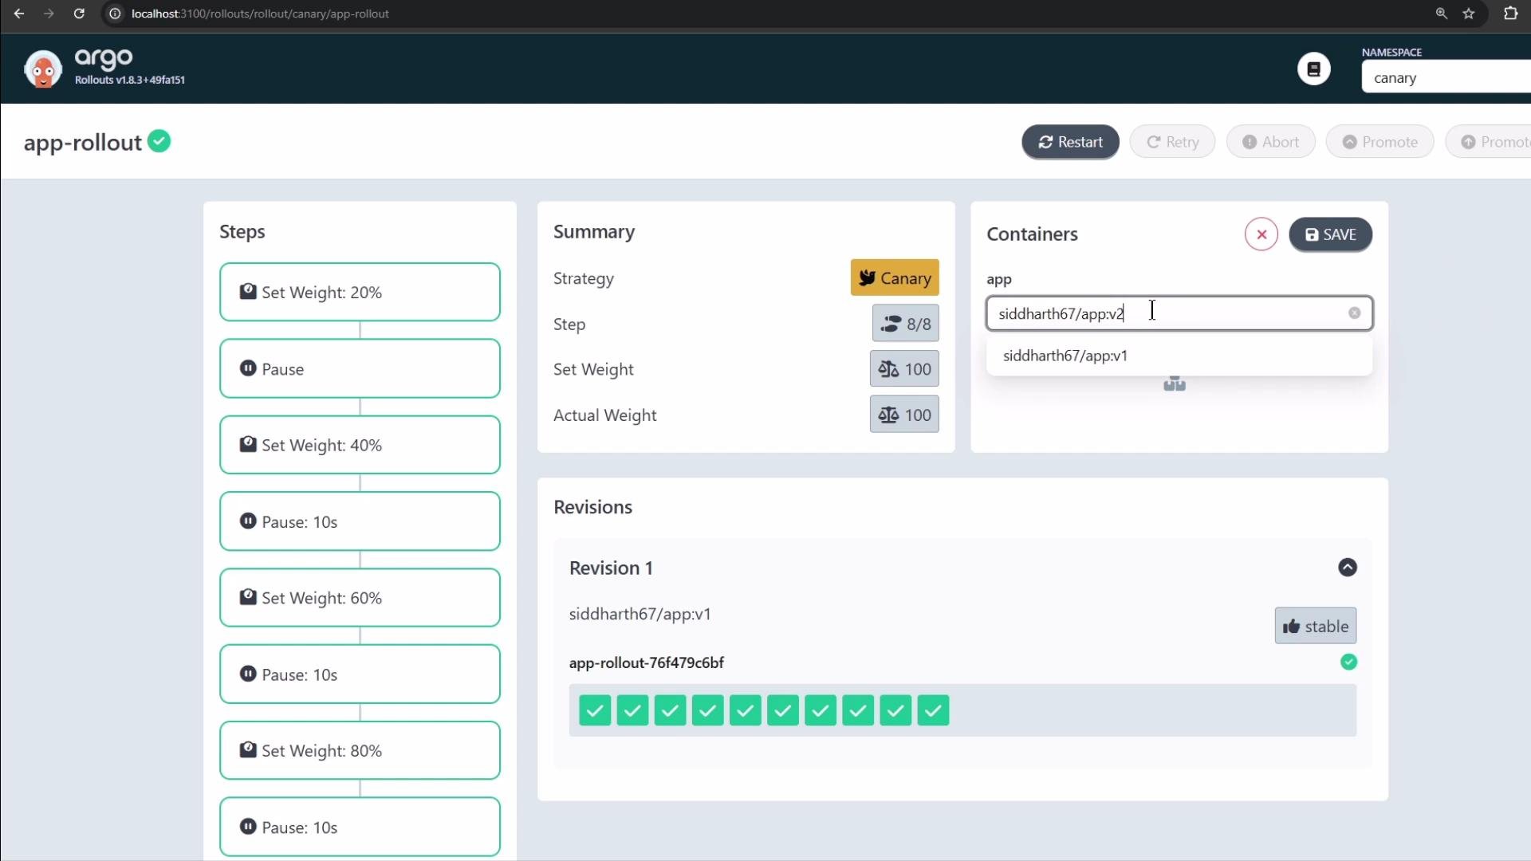This screenshot has width=1531, height=861.
Task: Click the fifth green pod checkmark
Action: pyautogui.click(x=746, y=710)
